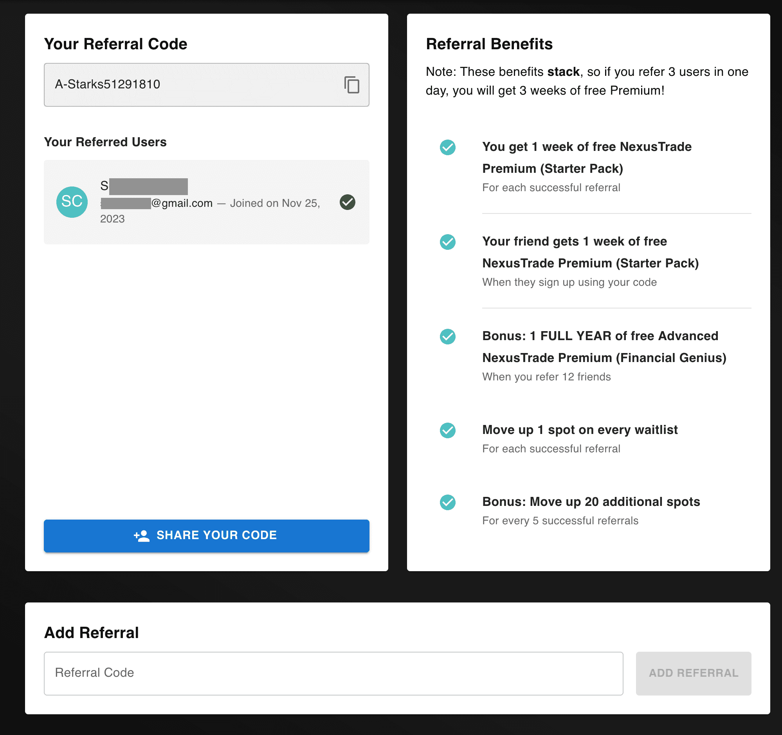782x735 pixels.
Task: Toggle the check icon on the Financial Genius bonus
Action: [447, 337]
